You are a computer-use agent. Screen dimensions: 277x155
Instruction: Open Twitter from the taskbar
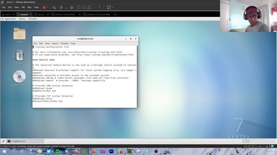pyautogui.click(x=48, y=151)
